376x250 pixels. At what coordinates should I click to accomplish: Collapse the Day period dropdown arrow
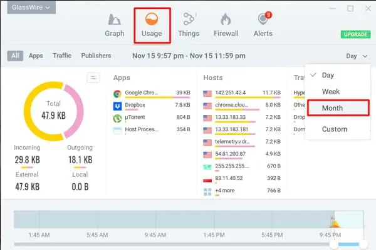coord(365,56)
